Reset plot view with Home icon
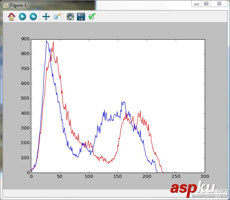The height and width of the screenshot is (200, 230). tap(12, 16)
